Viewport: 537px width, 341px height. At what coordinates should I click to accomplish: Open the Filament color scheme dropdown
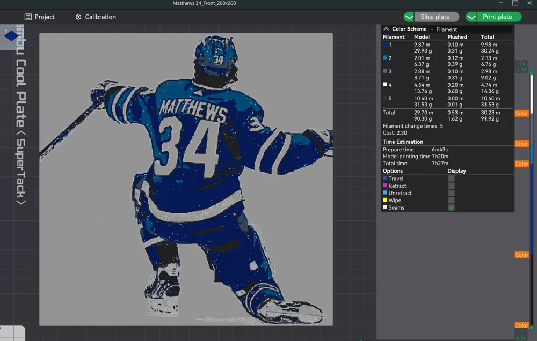(x=470, y=29)
